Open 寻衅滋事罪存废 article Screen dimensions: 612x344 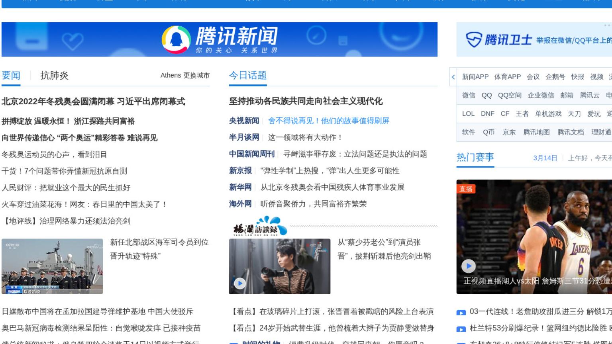[355, 154]
